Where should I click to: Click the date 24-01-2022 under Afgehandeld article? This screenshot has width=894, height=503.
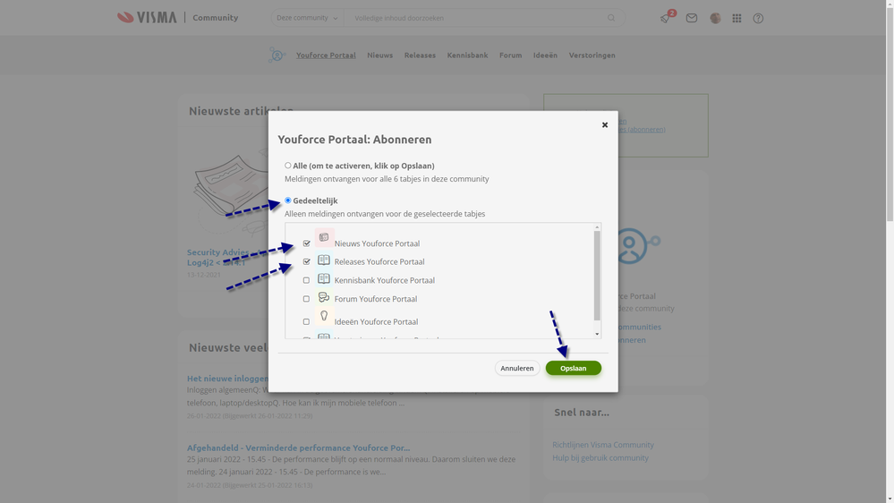[203, 485]
